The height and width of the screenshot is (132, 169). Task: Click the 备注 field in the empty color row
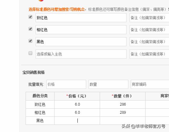(149, 54)
